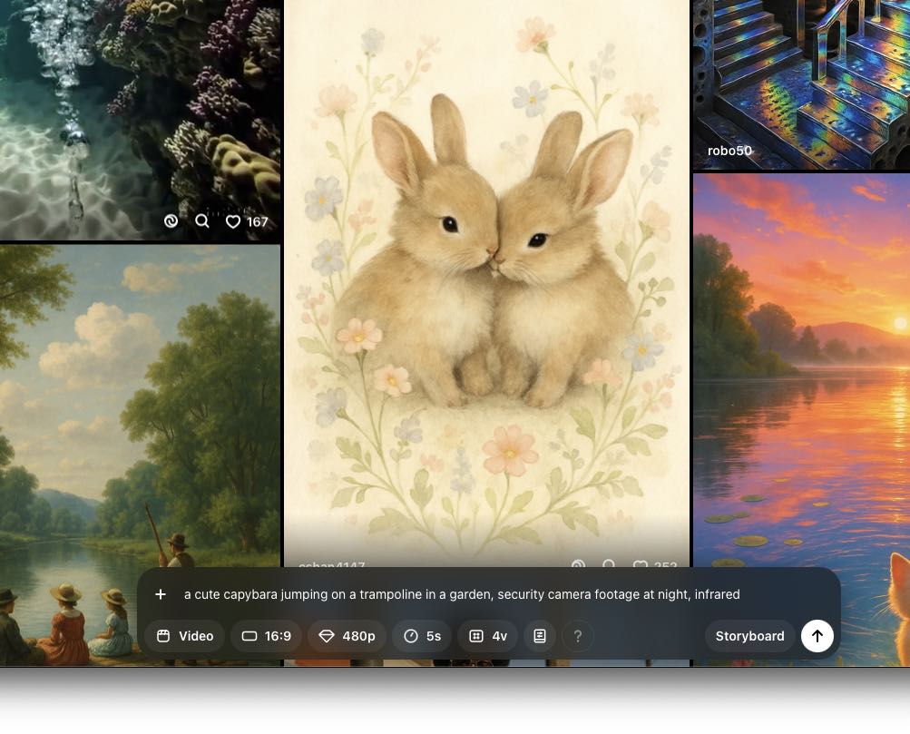This screenshot has height=734, width=910.
Task: Submit the prompt with the up-arrow button
Action: tap(817, 636)
